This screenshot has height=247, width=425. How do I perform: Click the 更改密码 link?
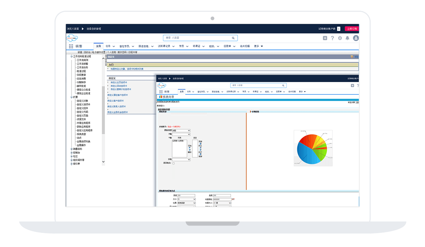click(x=122, y=52)
